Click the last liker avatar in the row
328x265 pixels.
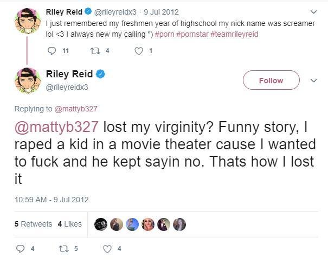click(x=179, y=224)
